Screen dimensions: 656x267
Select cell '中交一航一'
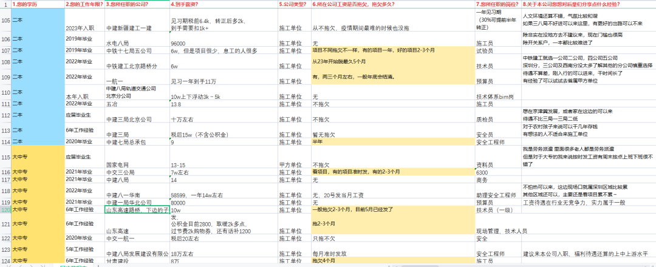click(x=137, y=238)
